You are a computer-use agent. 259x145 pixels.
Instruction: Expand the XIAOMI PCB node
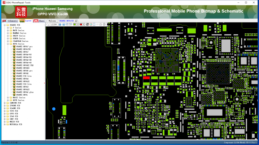(5, 108)
